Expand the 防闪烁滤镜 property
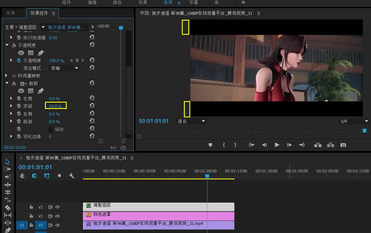Image resolution: width=371 pixels, height=233 pixels. pyautogui.click(x=11, y=37)
